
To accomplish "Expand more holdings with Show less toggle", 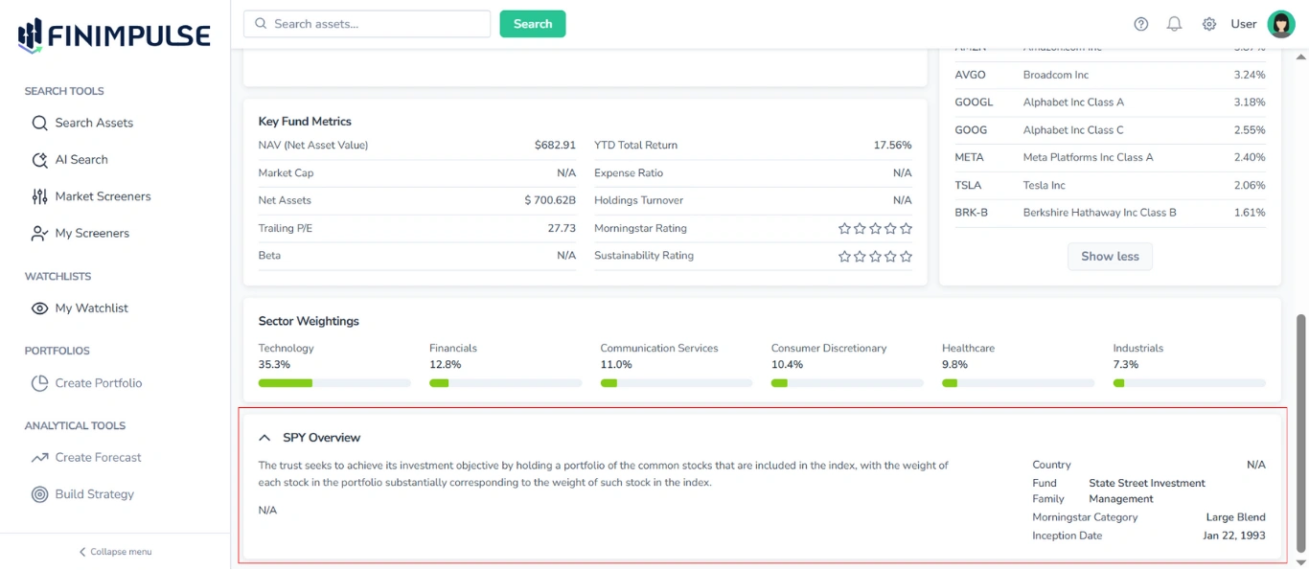I will coord(1110,256).
